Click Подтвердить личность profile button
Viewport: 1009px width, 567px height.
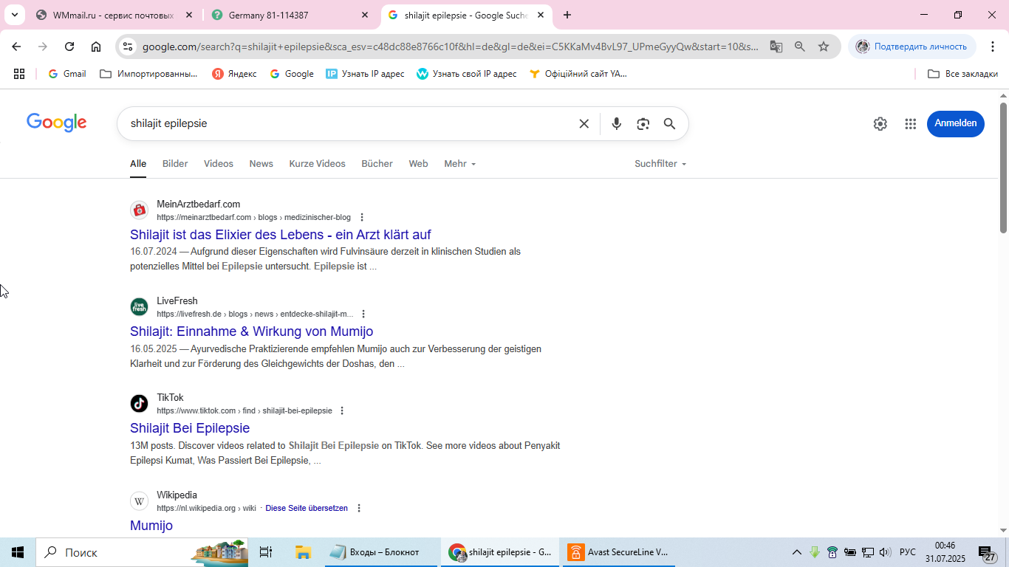(911, 47)
